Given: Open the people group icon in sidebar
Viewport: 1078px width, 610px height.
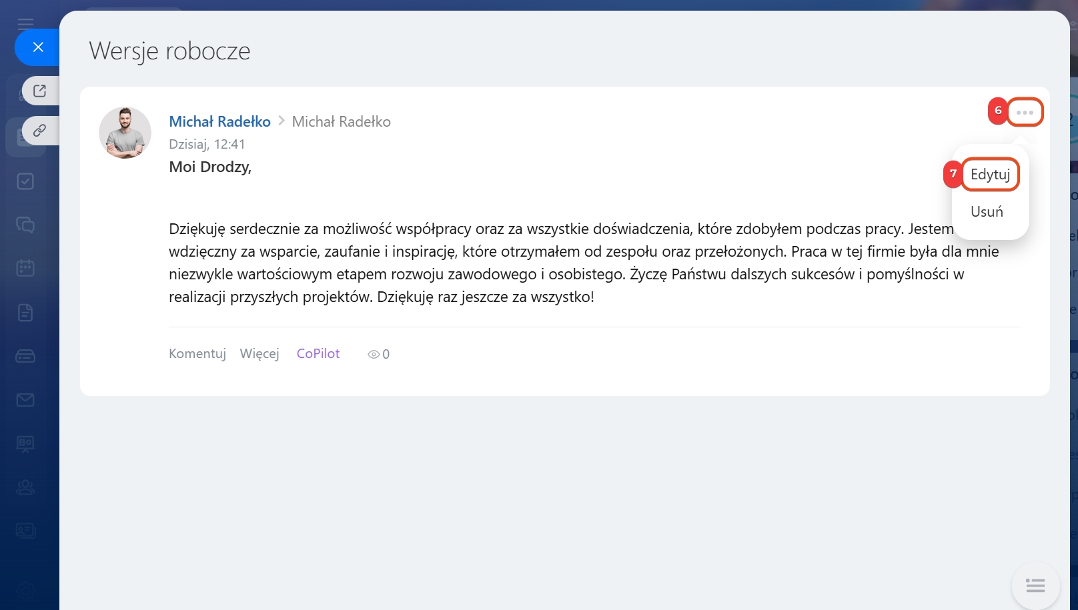Looking at the screenshot, I should [25, 487].
